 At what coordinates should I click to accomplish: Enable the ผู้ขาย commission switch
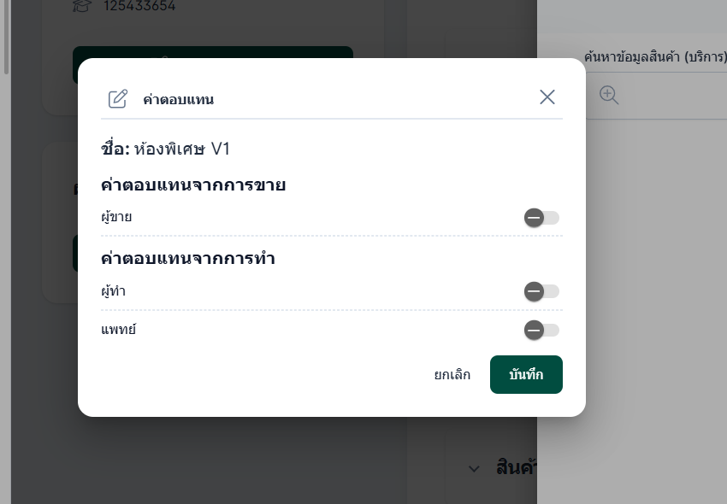click(x=541, y=218)
